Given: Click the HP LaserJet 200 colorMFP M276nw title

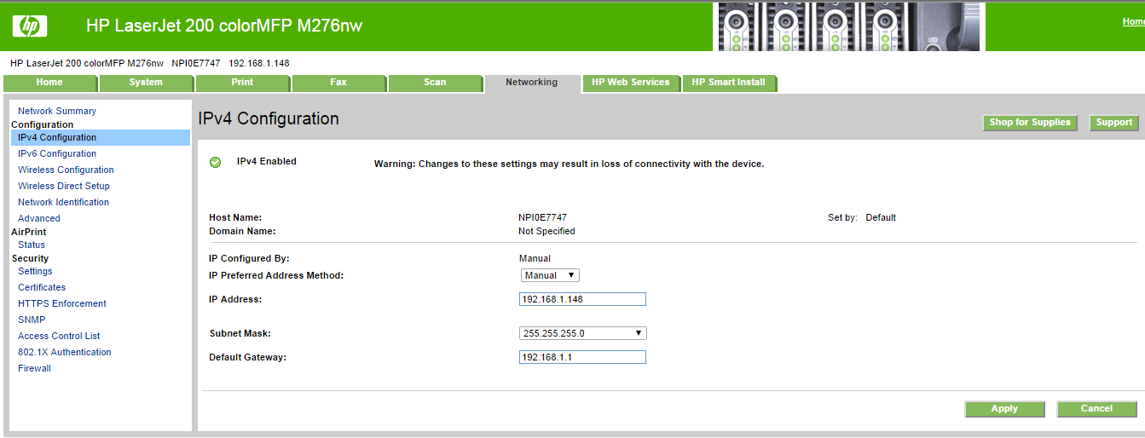Looking at the screenshot, I should [224, 26].
